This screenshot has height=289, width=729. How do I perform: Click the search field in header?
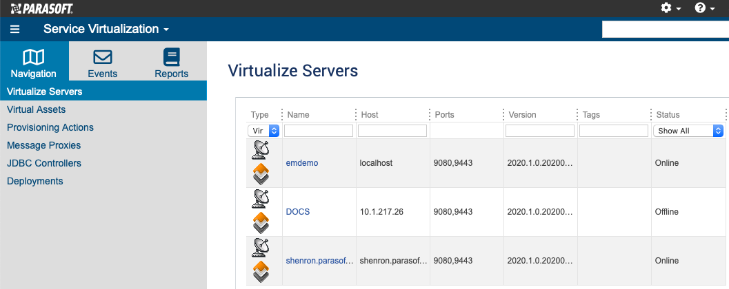[666, 29]
